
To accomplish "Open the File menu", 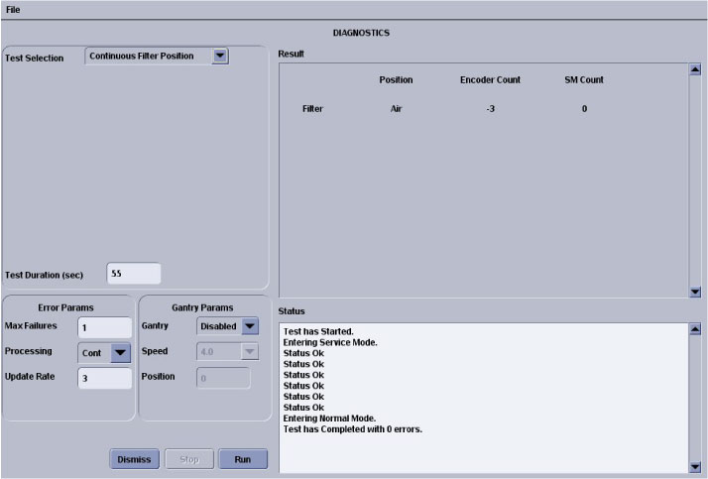I will tap(13, 9).
